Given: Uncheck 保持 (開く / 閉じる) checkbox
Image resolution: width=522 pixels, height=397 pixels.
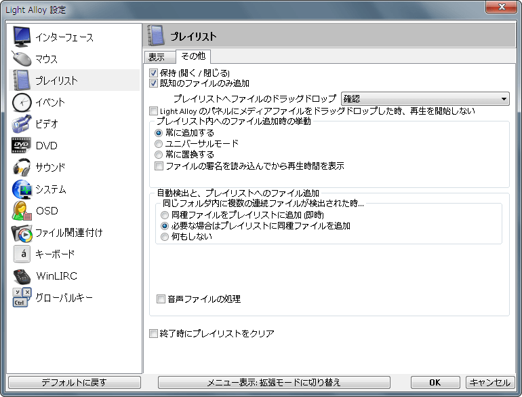Looking at the screenshot, I should pyautogui.click(x=153, y=73).
